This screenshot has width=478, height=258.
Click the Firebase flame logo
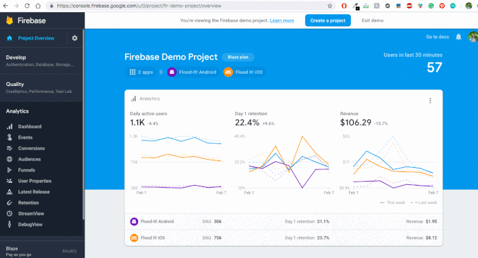click(10, 20)
